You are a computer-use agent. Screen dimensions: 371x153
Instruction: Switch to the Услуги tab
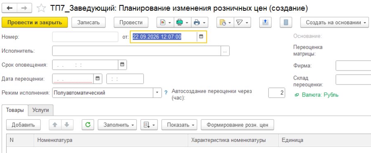pos(41,110)
